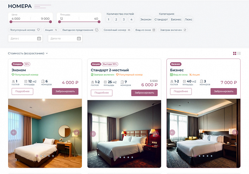Show next photo of Бизнес room
249x174 pixels.
(235, 132)
